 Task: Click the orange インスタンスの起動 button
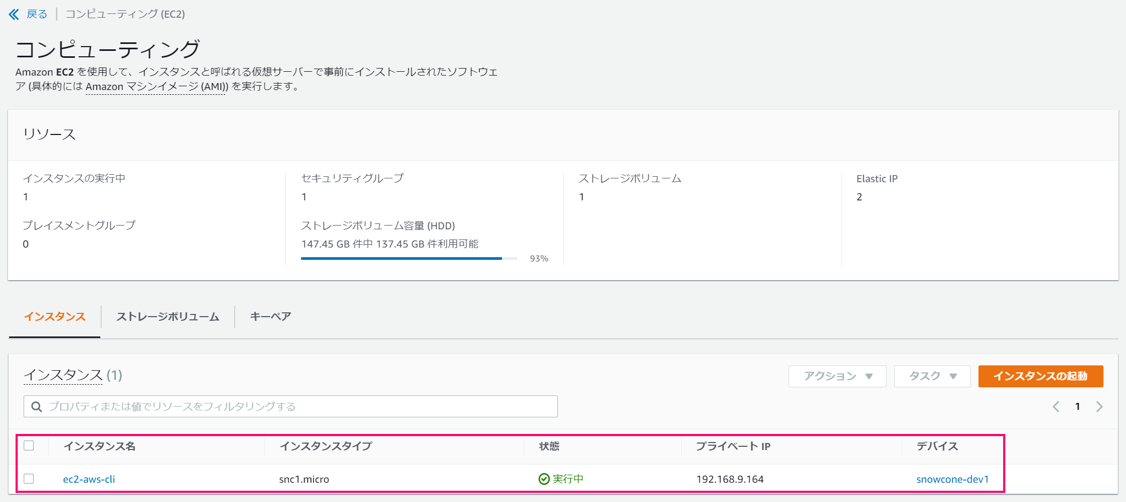[x=1040, y=376]
